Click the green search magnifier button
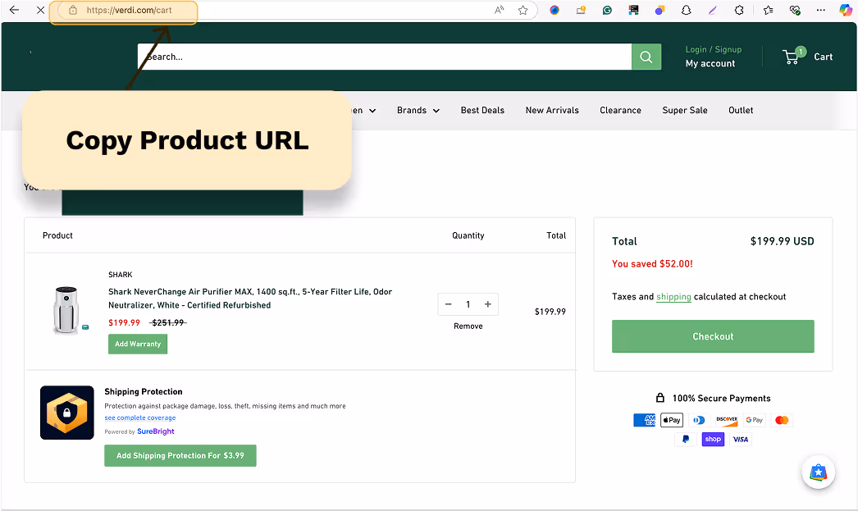This screenshot has height=511, width=858. (x=646, y=57)
